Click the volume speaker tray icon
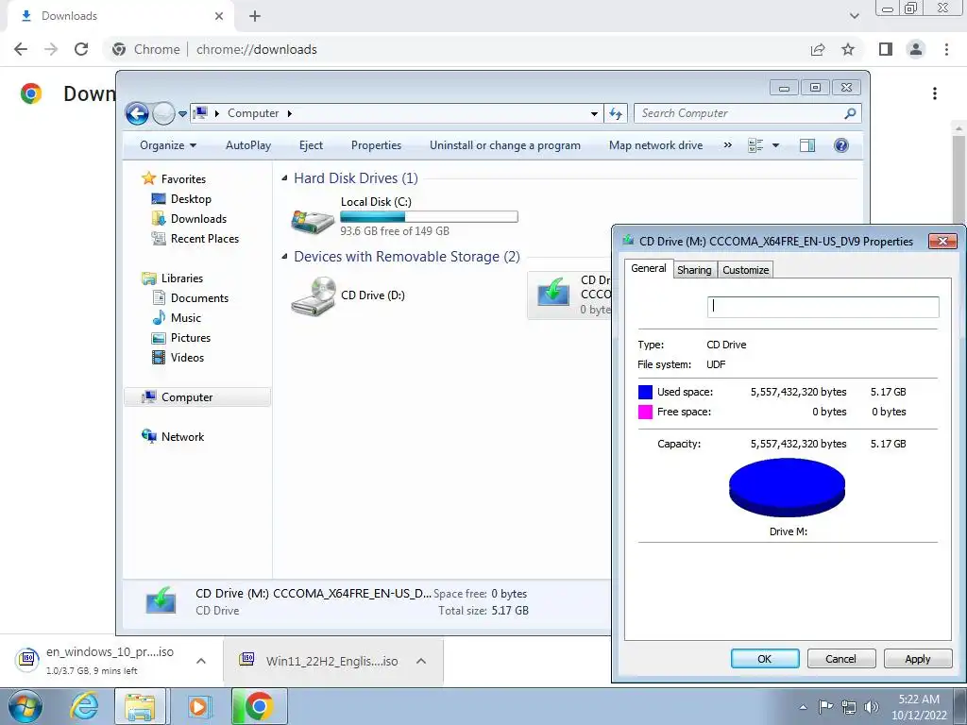The height and width of the screenshot is (725, 967). [x=871, y=707]
